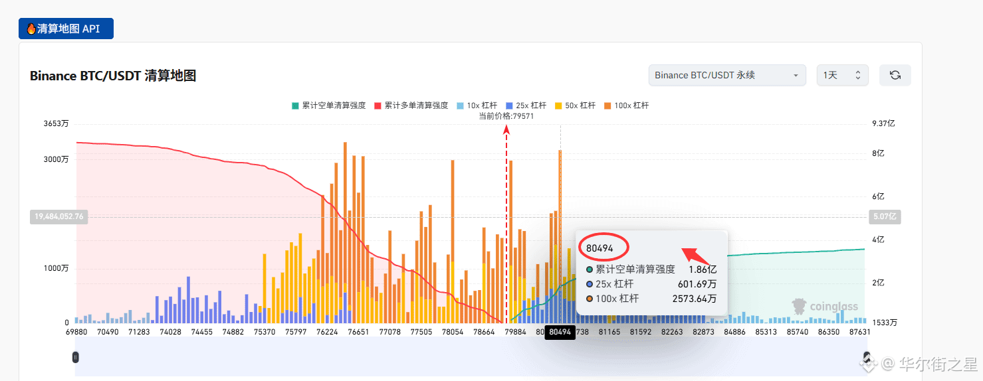This screenshot has width=983, height=381.
Task: Click the left zoom slider handle
Action: click(76, 357)
